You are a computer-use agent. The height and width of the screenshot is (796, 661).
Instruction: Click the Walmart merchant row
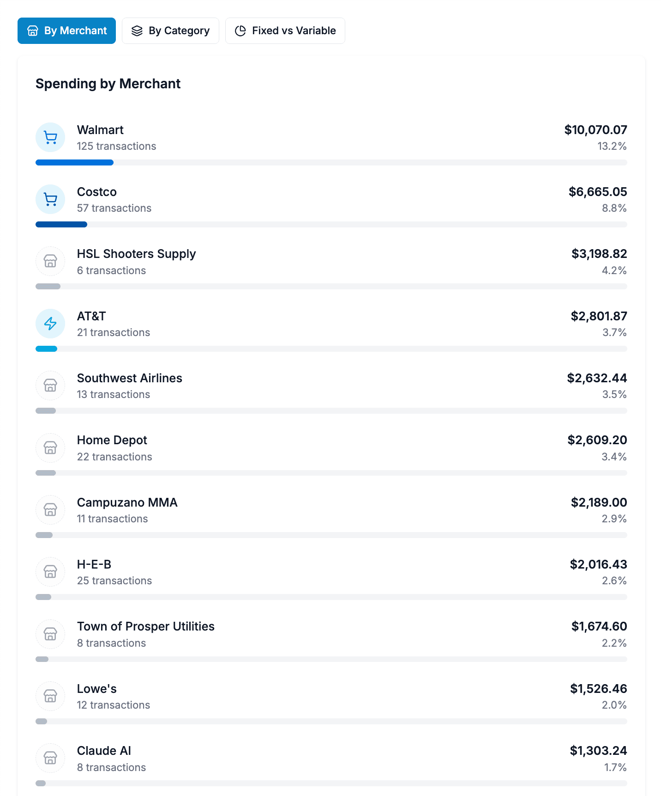click(x=330, y=137)
